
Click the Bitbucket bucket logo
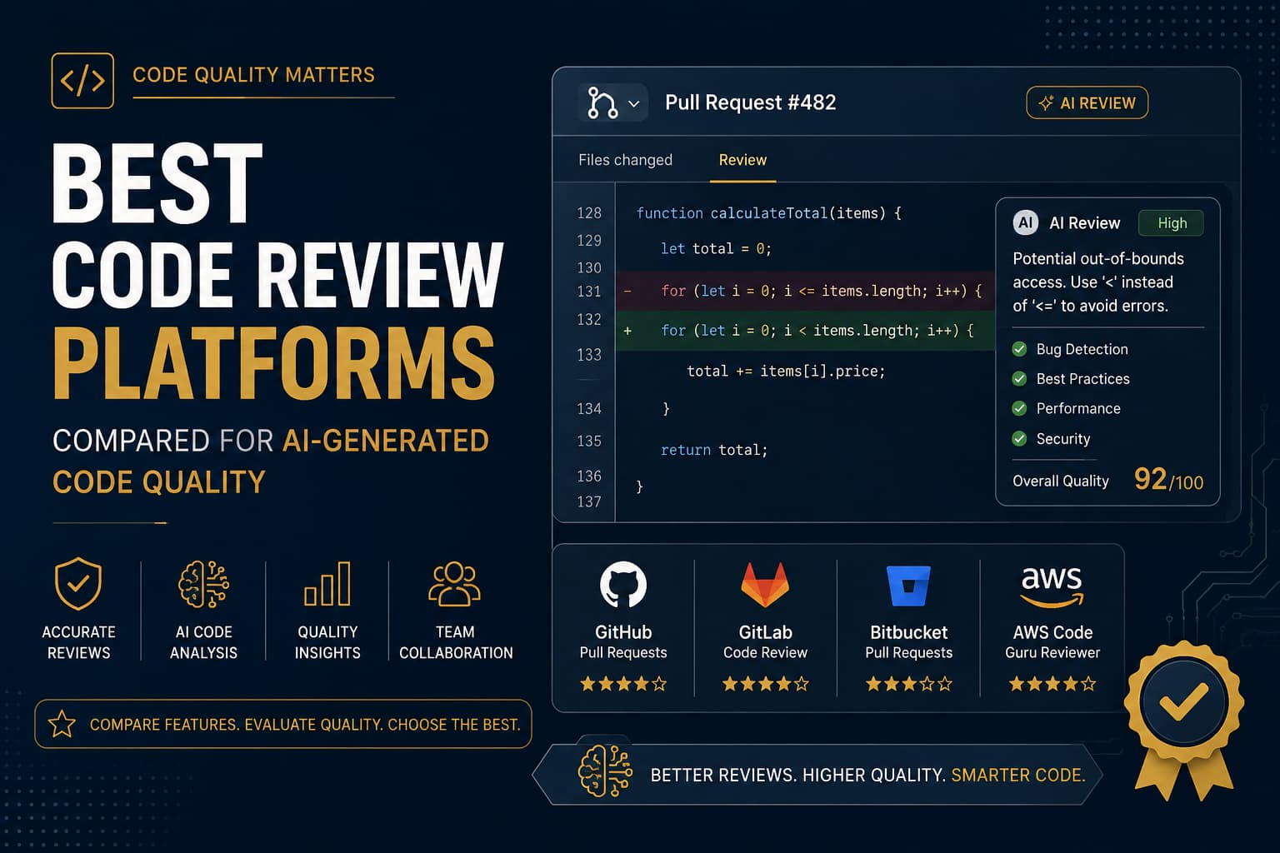(x=908, y=586)
